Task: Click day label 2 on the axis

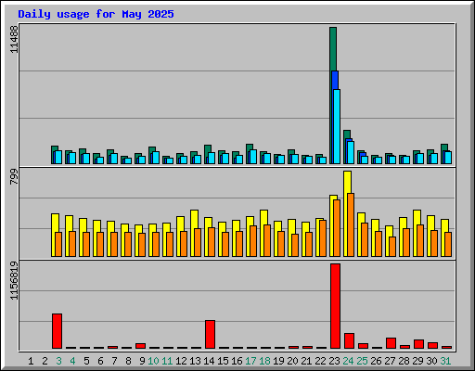Action: 45,361
